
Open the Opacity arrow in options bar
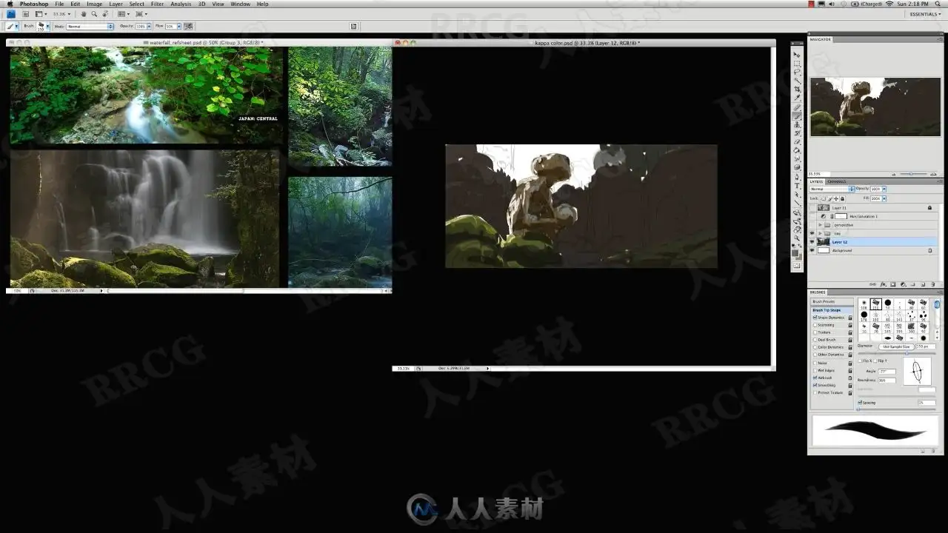pos(149,26)
